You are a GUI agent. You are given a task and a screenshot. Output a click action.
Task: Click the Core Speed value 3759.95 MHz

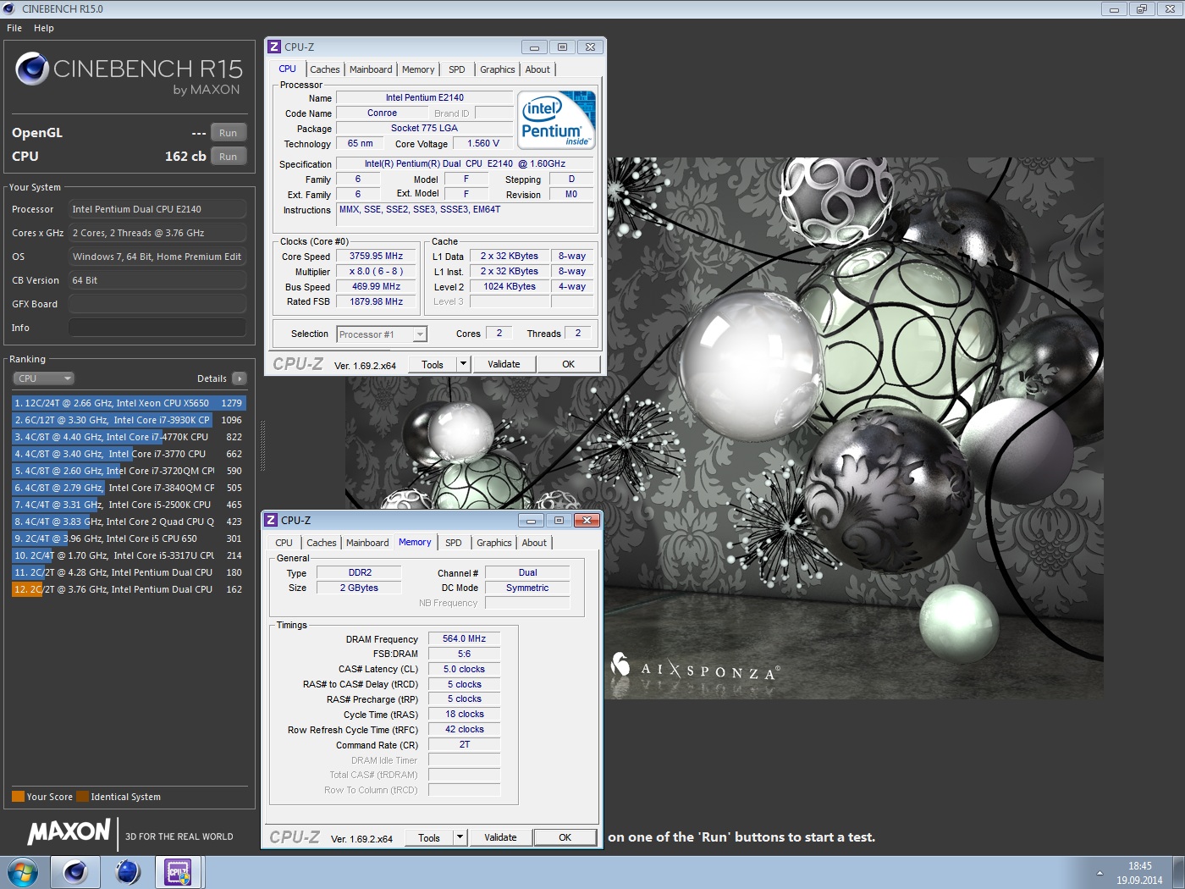[377, 256]
